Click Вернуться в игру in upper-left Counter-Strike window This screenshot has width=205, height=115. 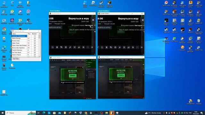pyautogui.click(x=79, y=19)
